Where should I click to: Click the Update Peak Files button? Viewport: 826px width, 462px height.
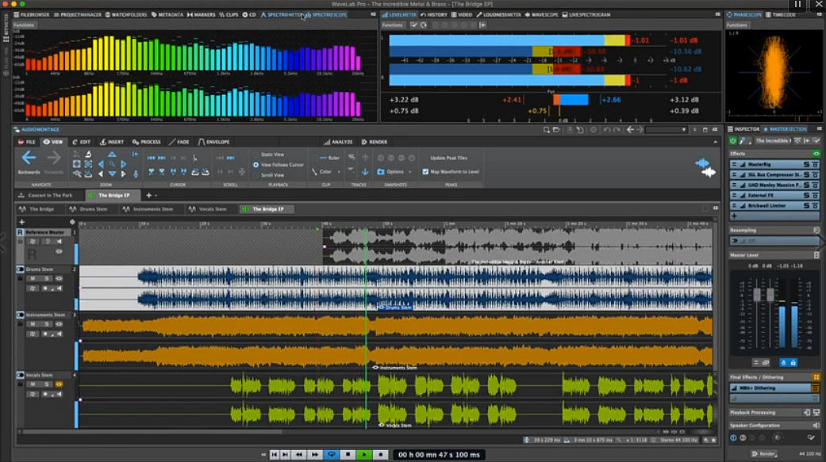point(448,158)
